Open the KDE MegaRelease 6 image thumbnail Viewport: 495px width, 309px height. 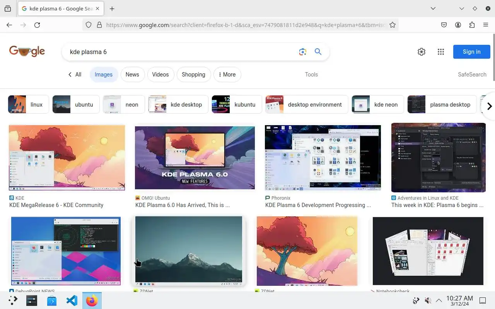[67, 158]
